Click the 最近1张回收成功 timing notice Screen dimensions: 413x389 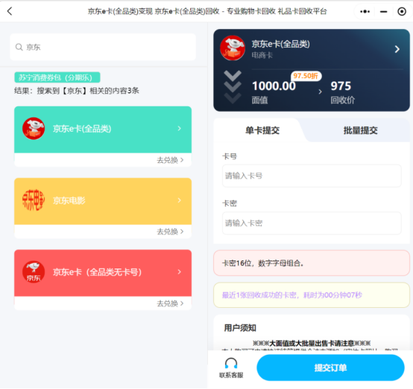[x=312, y=295]
